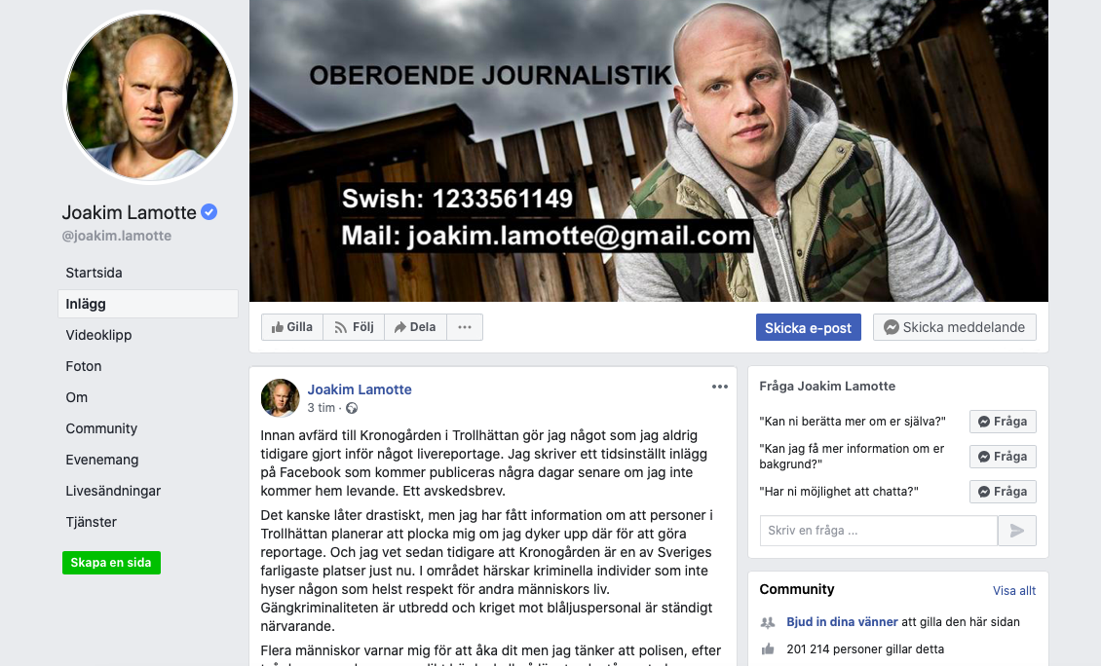Viewport: 1101px width, 666px height.
Task: Ask "Kan ni berätta mer om er själva?"
Action: point(1003,422)
